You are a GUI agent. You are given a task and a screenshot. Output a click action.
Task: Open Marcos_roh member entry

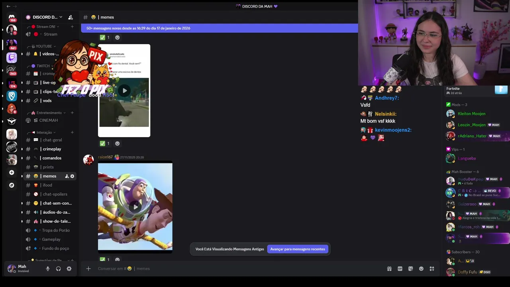477,227
